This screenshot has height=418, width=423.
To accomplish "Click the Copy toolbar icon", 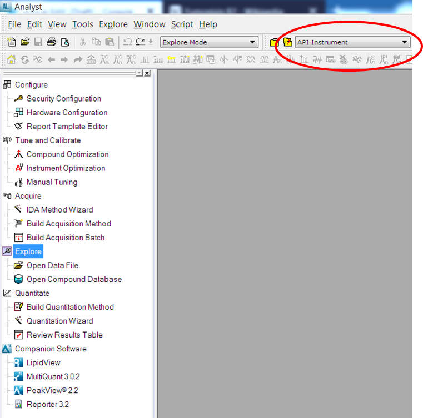I will [x=96, y=42].
